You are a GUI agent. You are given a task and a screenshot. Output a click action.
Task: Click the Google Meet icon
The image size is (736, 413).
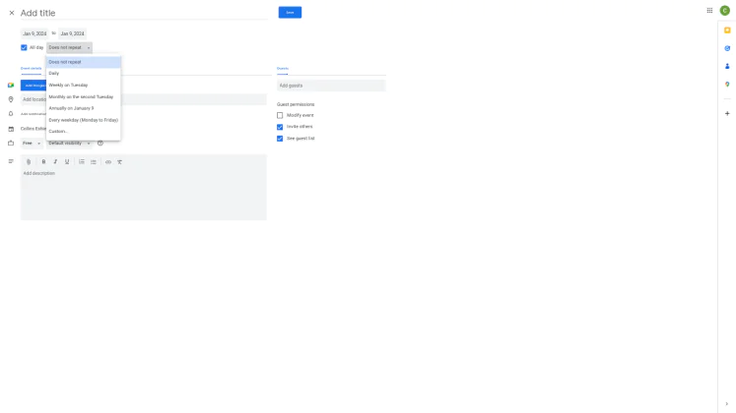pyautogui.click(x=11, y=86)
